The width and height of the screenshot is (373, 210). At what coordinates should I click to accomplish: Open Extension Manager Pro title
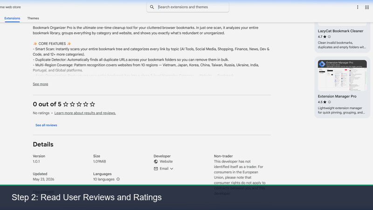click(337, 97)
